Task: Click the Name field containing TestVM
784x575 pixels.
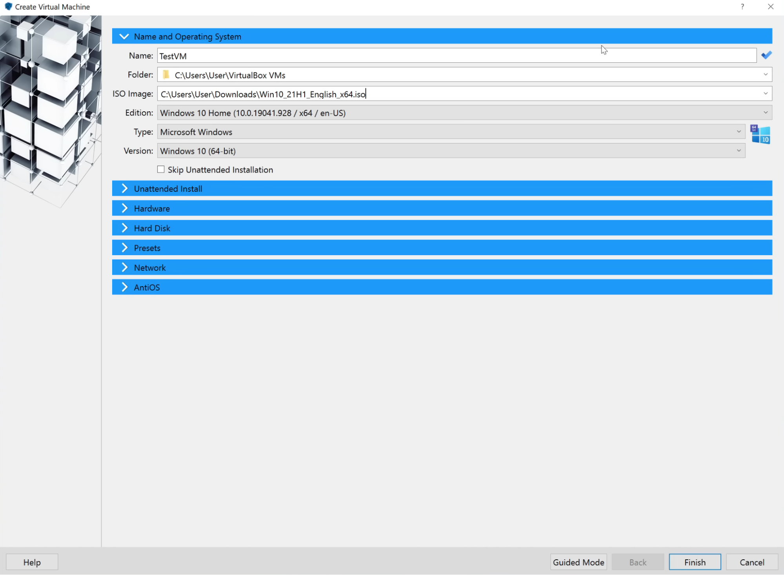Action: pos(457,56)
